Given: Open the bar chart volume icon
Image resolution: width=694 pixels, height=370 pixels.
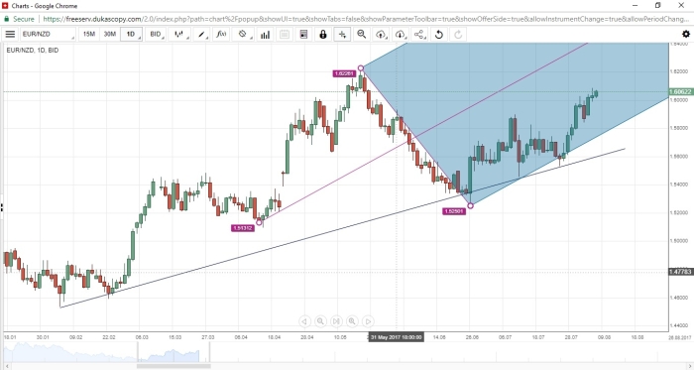Looking at the screenshot, I should pyautogui.click(x=265, y=34).
